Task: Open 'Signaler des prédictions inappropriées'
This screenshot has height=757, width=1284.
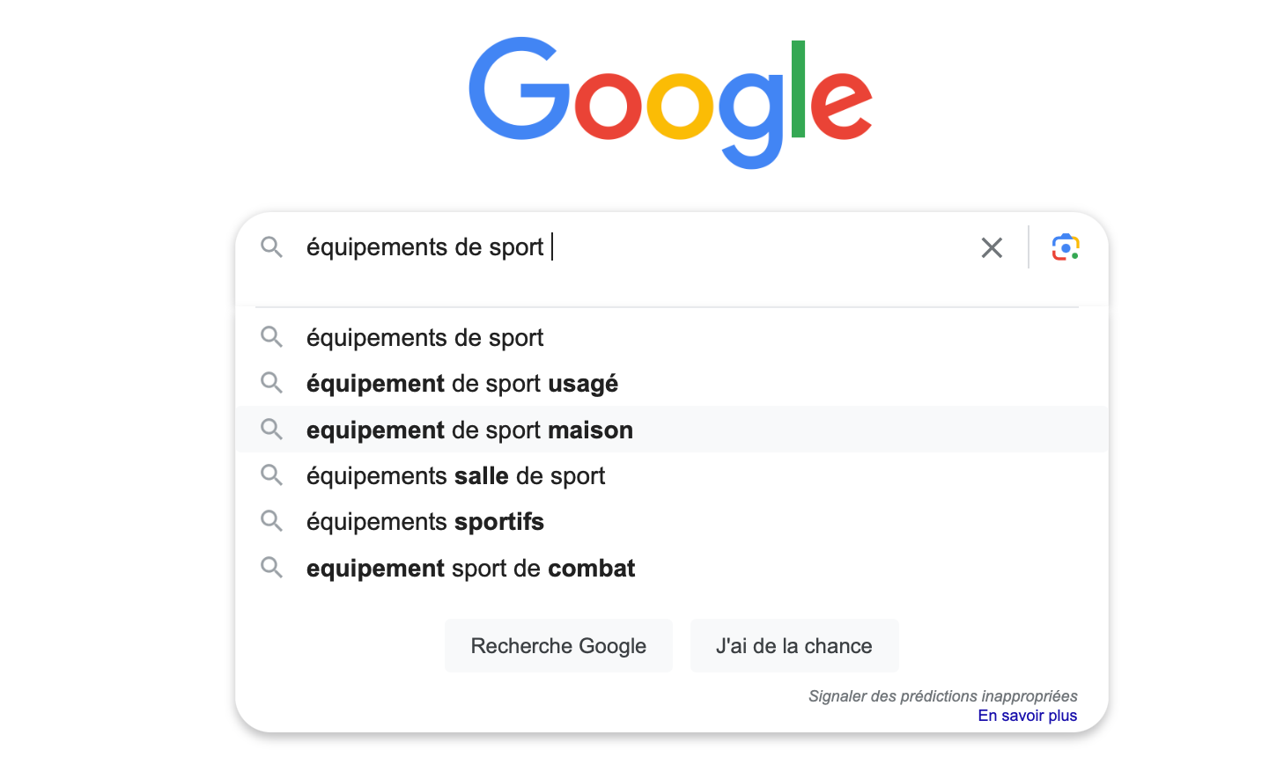Action: tap(942, 696)
